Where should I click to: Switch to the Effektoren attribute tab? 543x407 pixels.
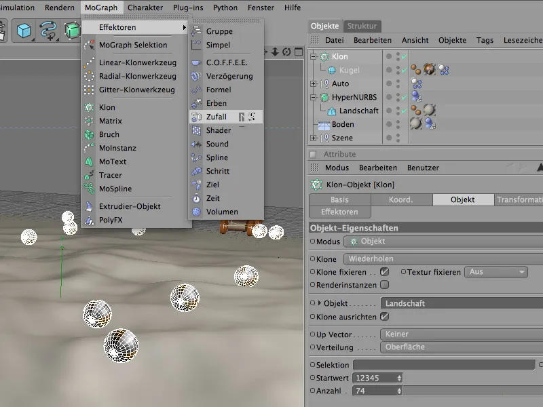point(339,212)
